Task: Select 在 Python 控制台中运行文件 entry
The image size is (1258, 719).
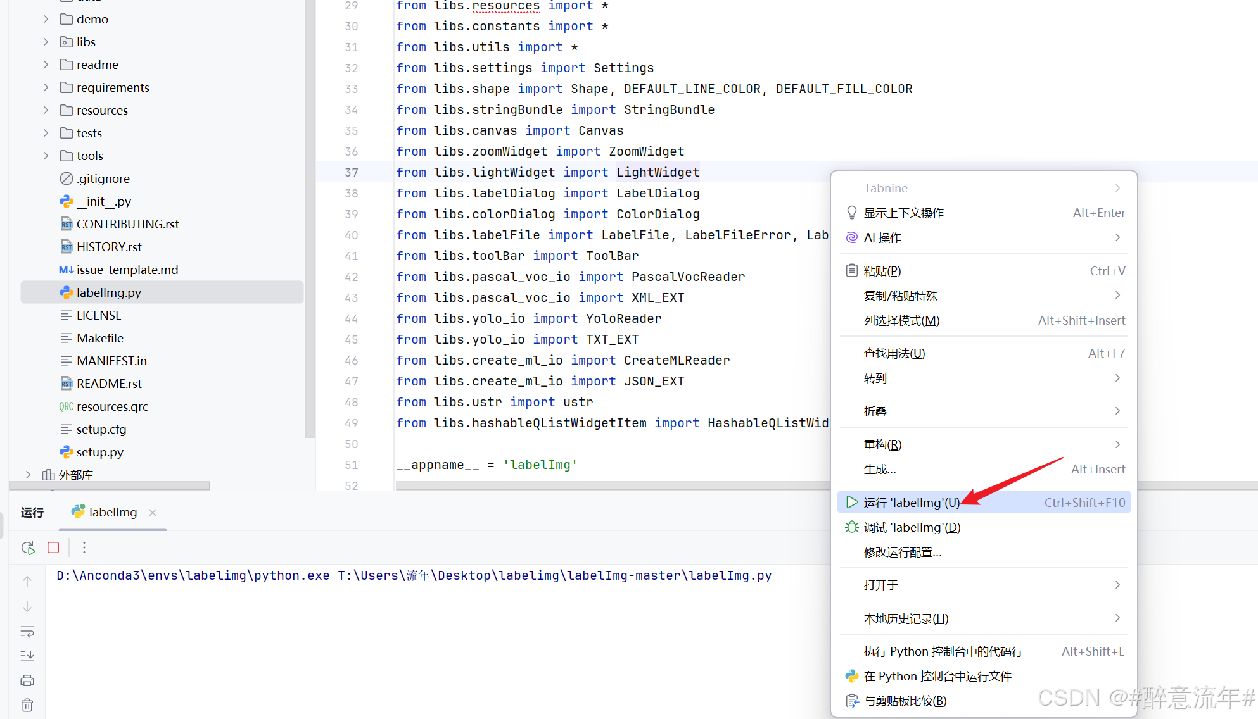Action: (937, 676)
